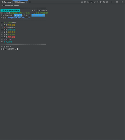Click the line 0 退出脚本
125x140 pixels.
coord(6,47)
